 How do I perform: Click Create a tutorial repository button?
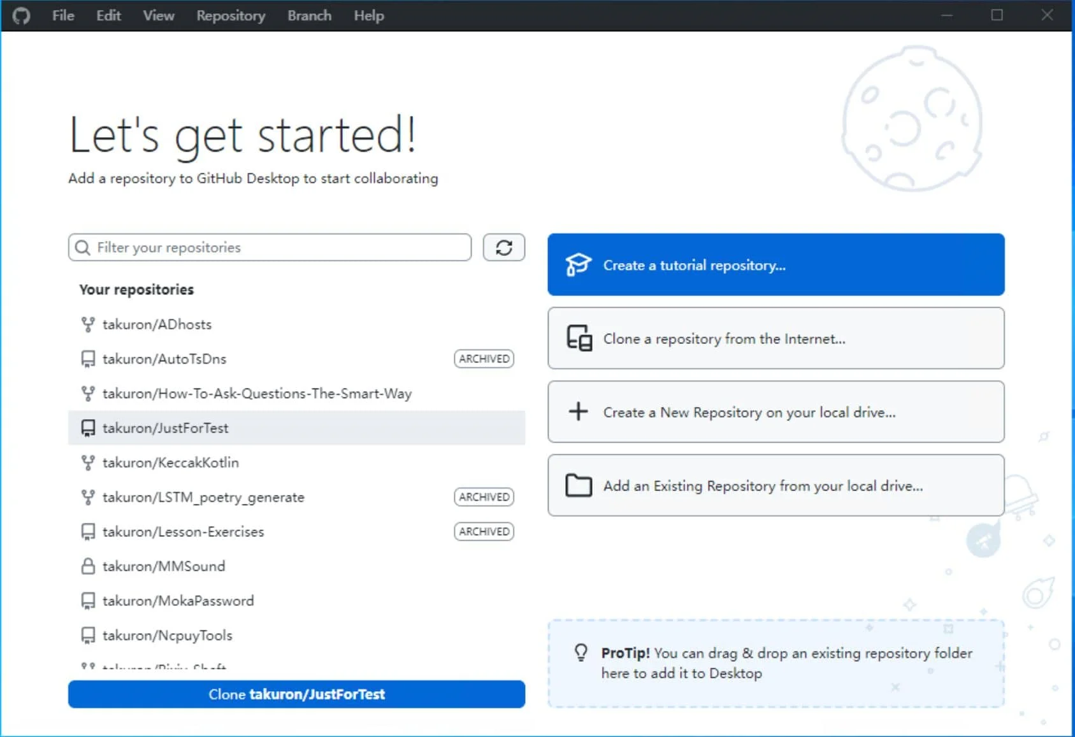(x=776, y=264)
